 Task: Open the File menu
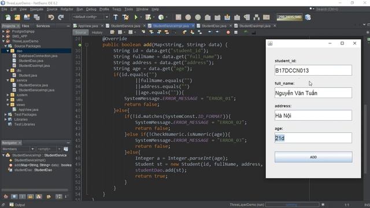(4, 9)
